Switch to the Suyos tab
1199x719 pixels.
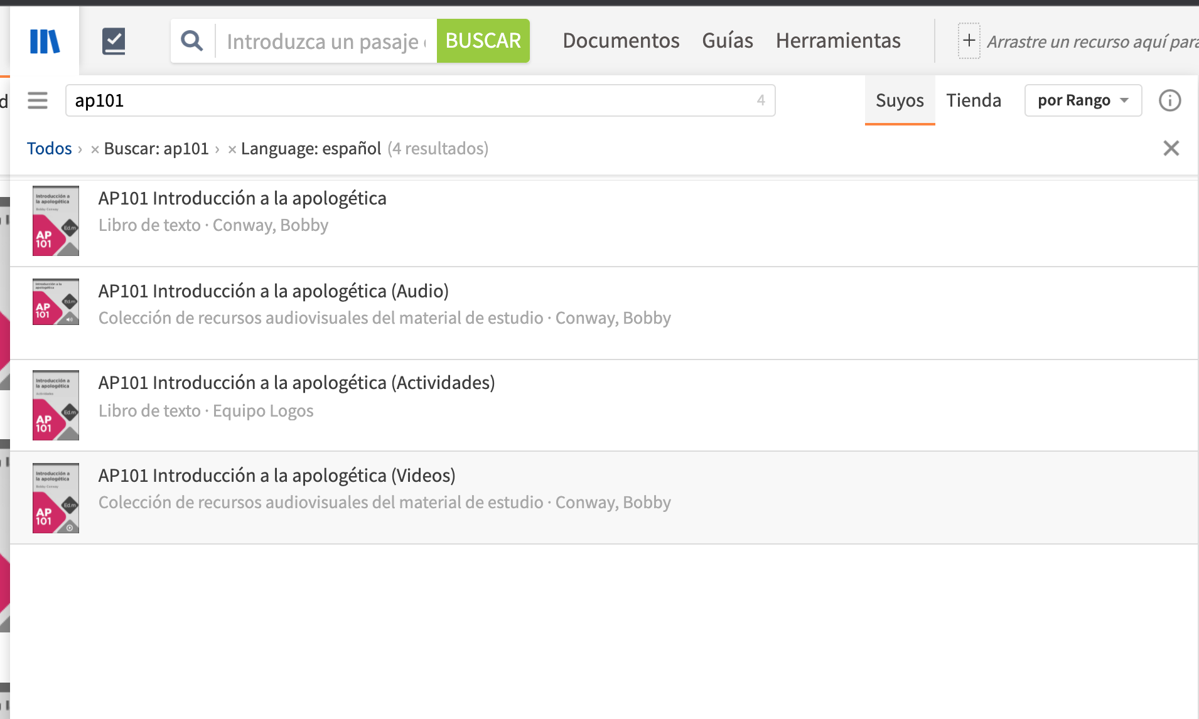pos(900,100)
